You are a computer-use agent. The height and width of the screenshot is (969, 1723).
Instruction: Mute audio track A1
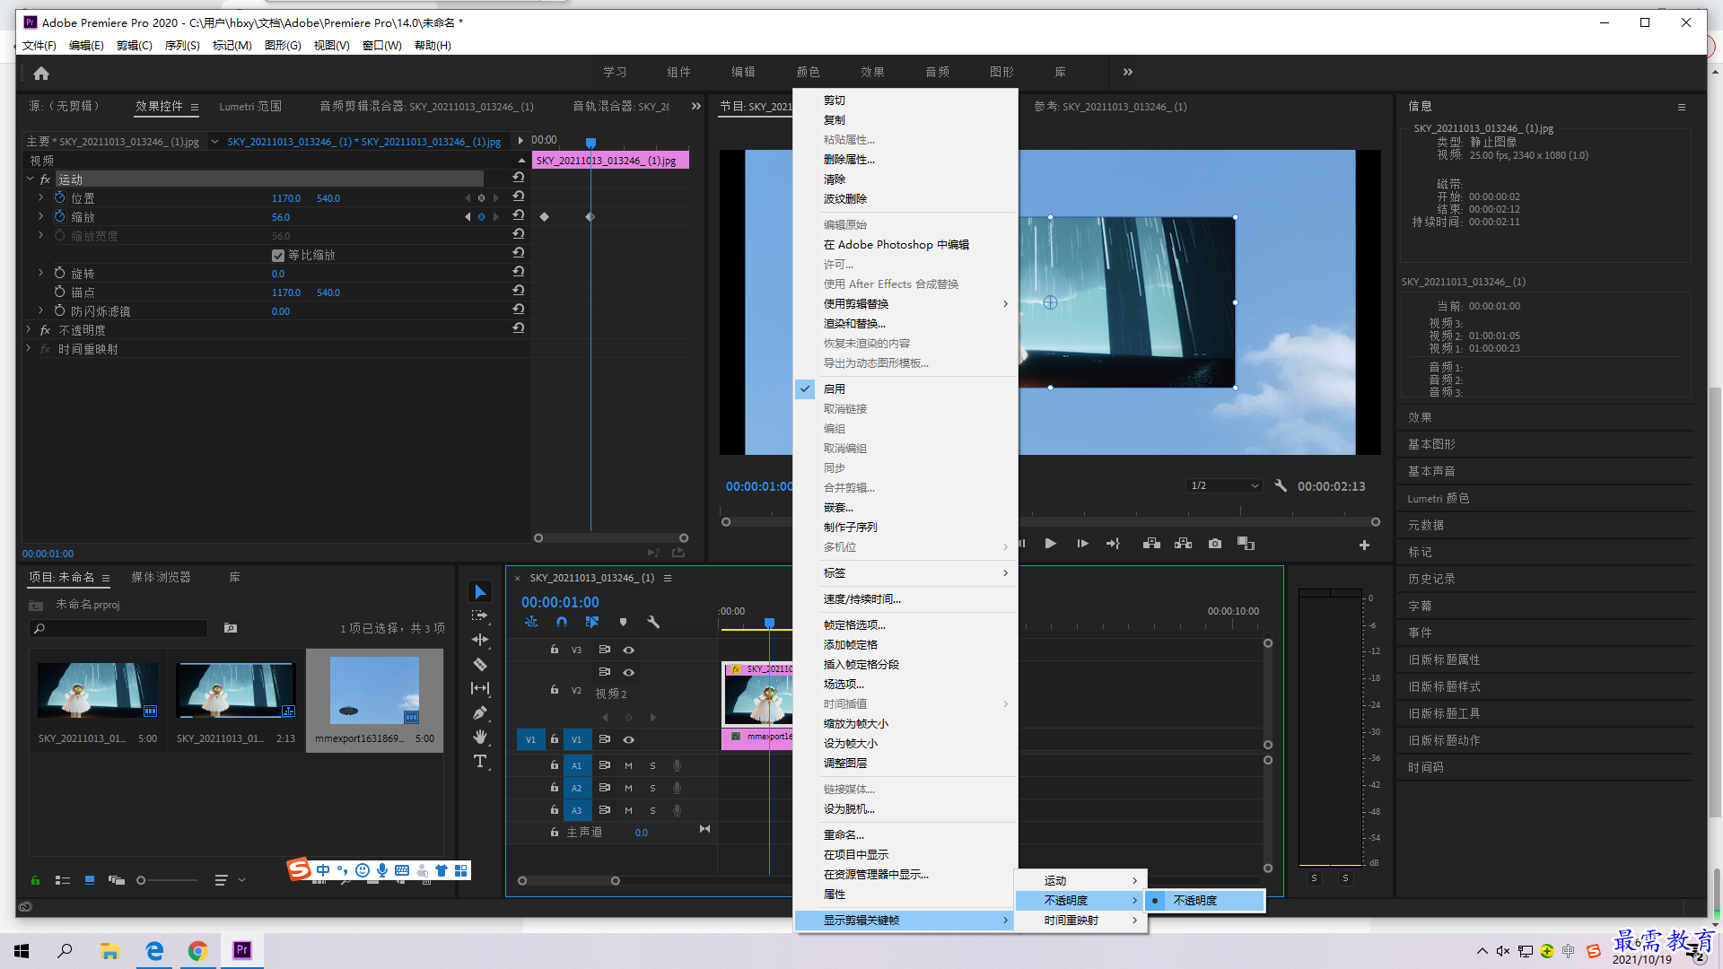point(628,765)
